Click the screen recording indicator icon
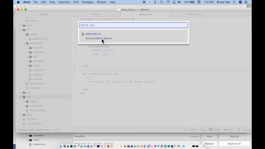This screenshot has height=149, width=265. pyautogui.click(x=144, y=2)
